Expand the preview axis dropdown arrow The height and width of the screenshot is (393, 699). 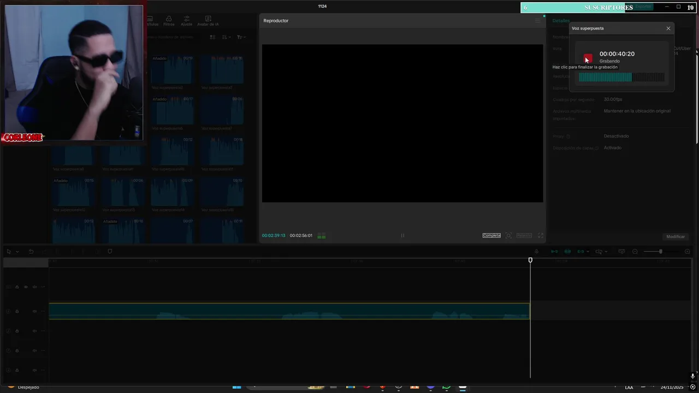(606, 252)
